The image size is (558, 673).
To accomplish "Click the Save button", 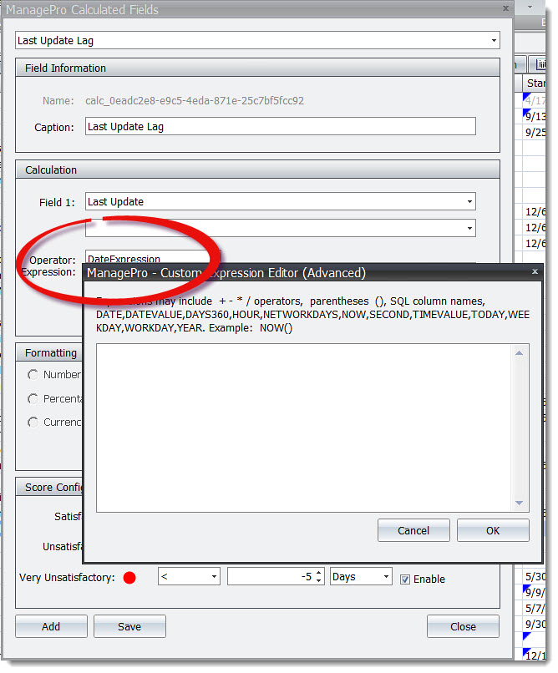I will (129, 626).
